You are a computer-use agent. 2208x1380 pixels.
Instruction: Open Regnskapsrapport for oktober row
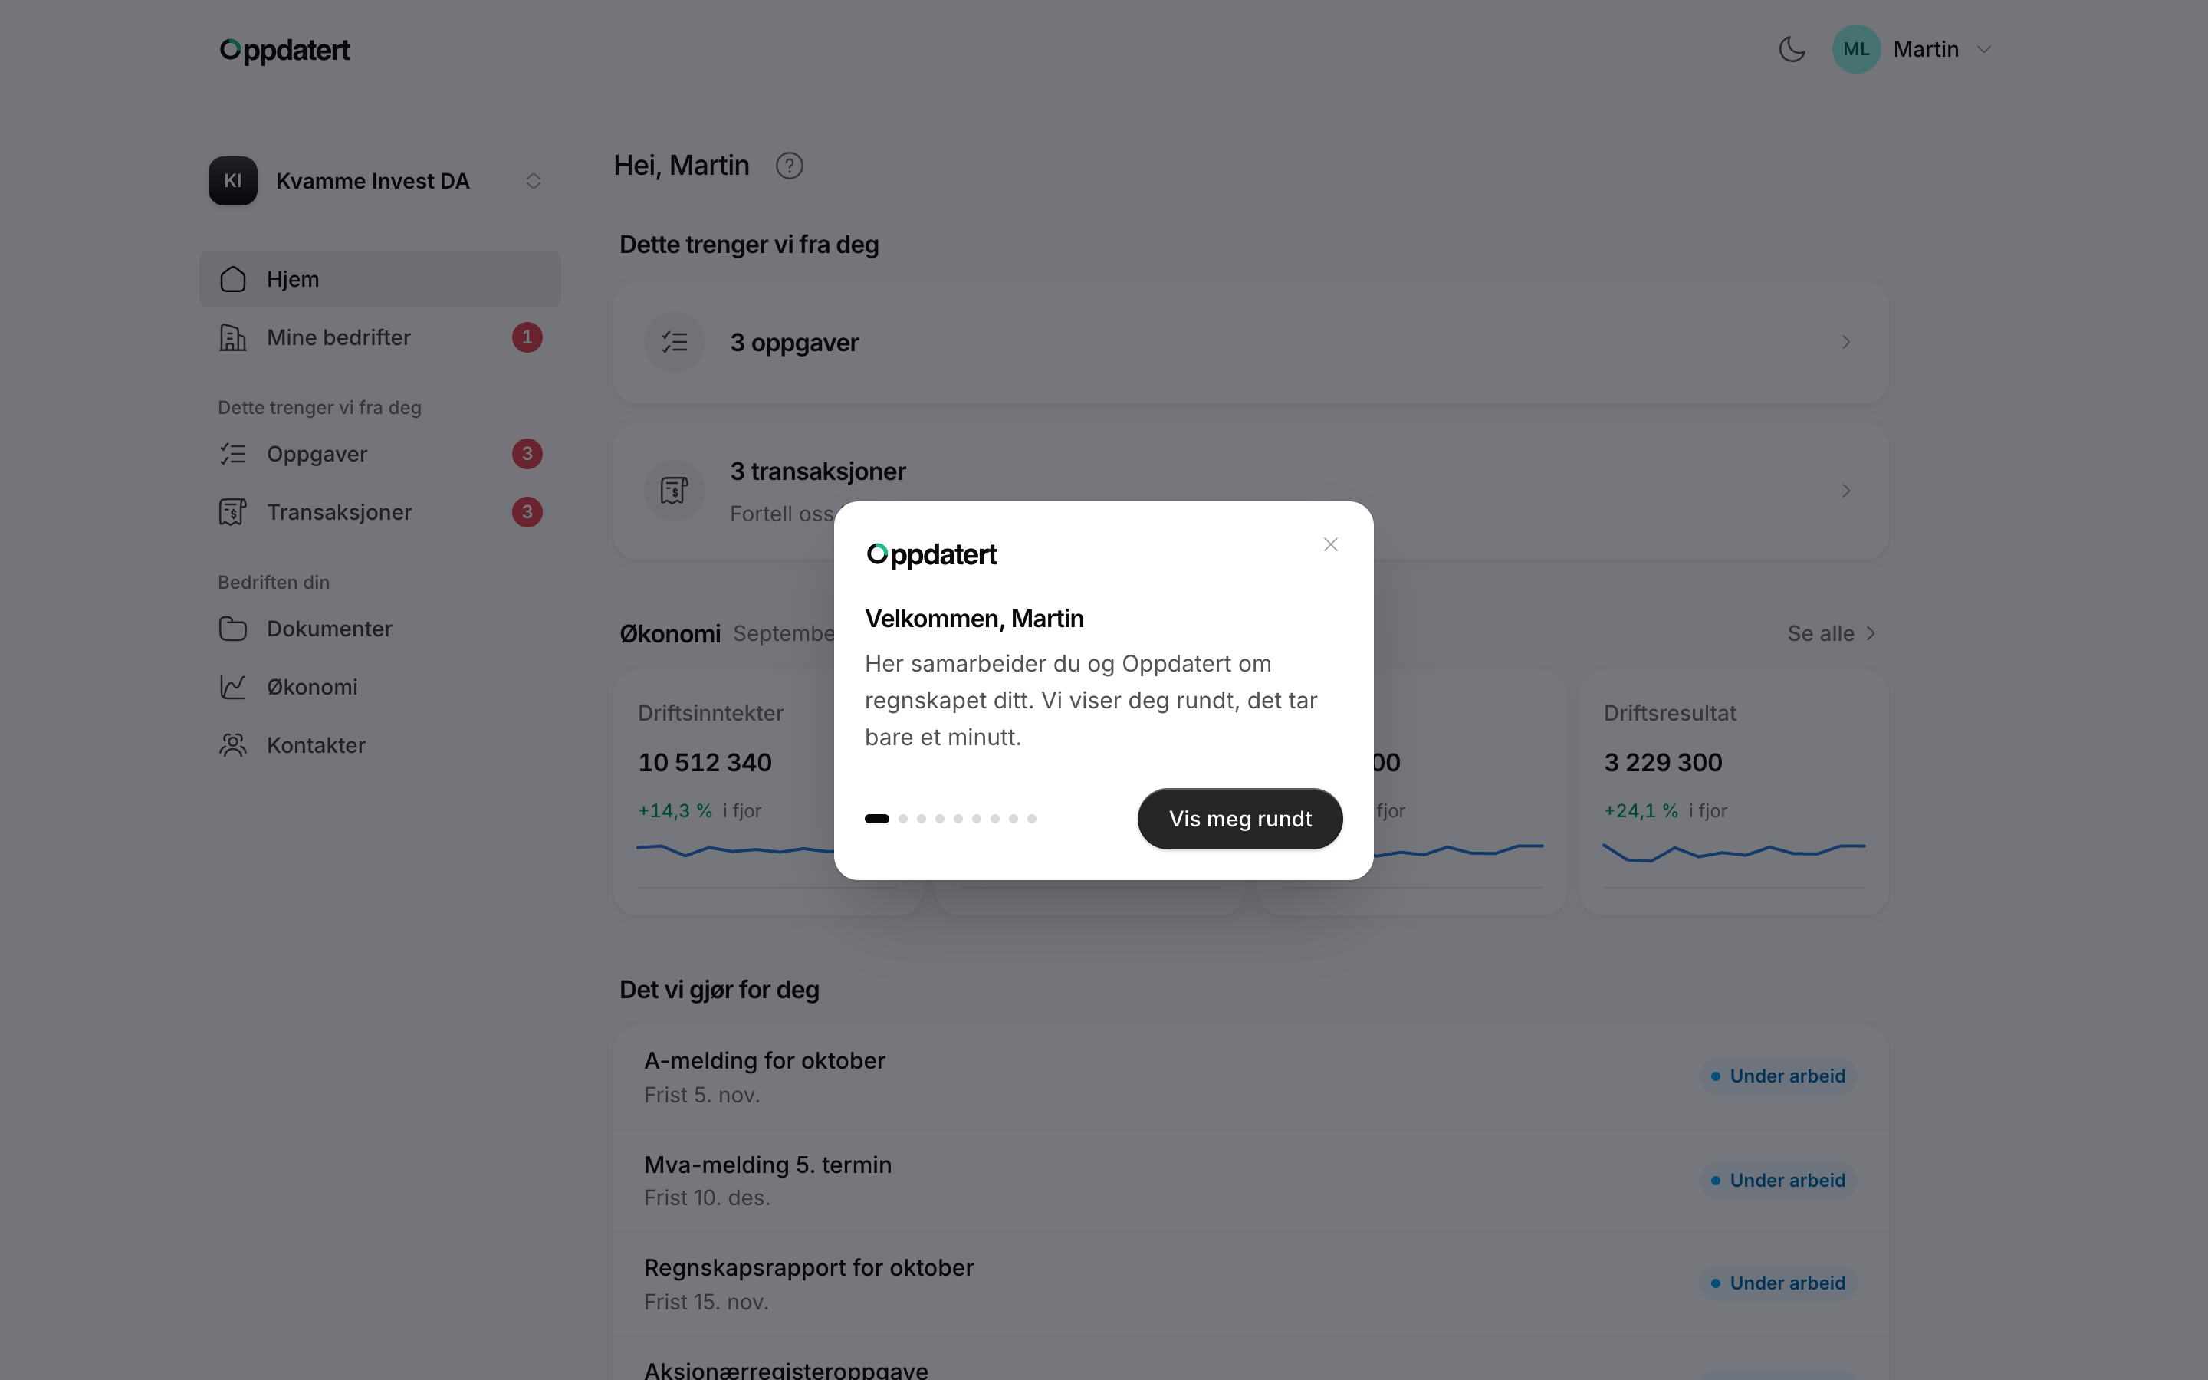1250,1284
